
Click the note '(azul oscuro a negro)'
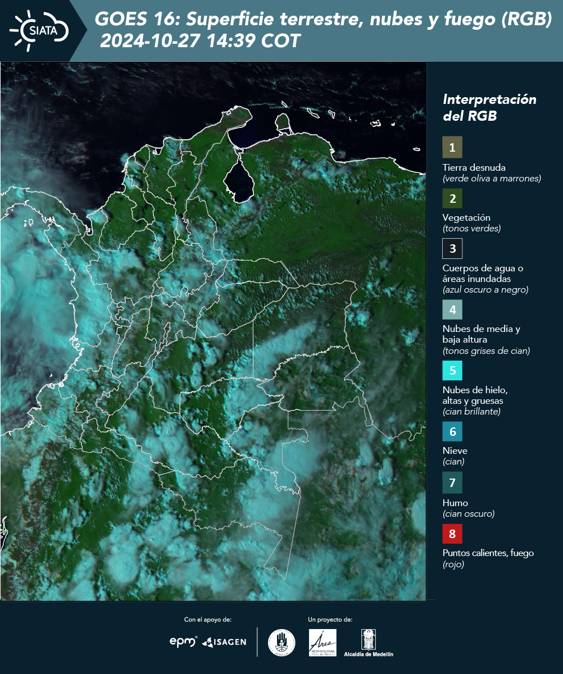485,290
